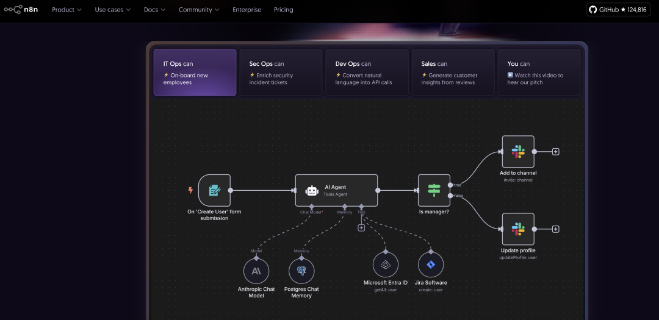Select the IT Ops tab
The width and height of the screenshot is (659, 320).
tap(195, 73)
